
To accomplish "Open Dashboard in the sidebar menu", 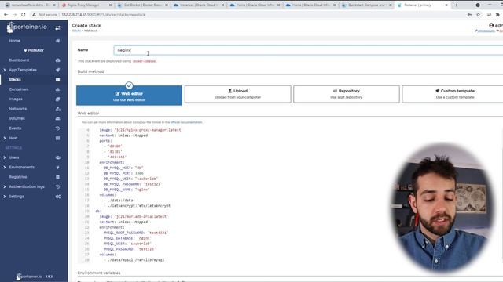I will [x=19, y=60].
